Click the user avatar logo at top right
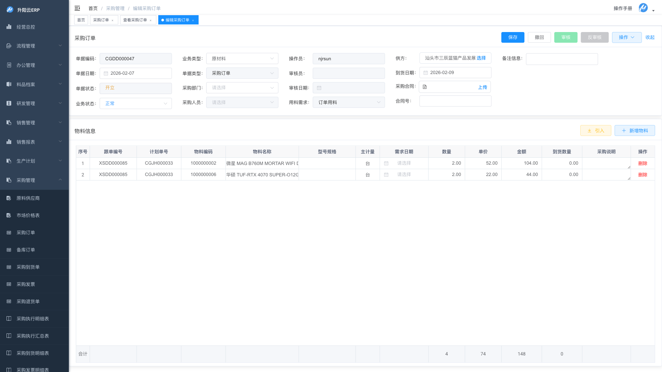Screen dimensions: 662x372 pyautogui.click(x=643, y=8)
